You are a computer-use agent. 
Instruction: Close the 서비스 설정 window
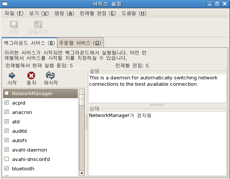(x=225, y=4)
